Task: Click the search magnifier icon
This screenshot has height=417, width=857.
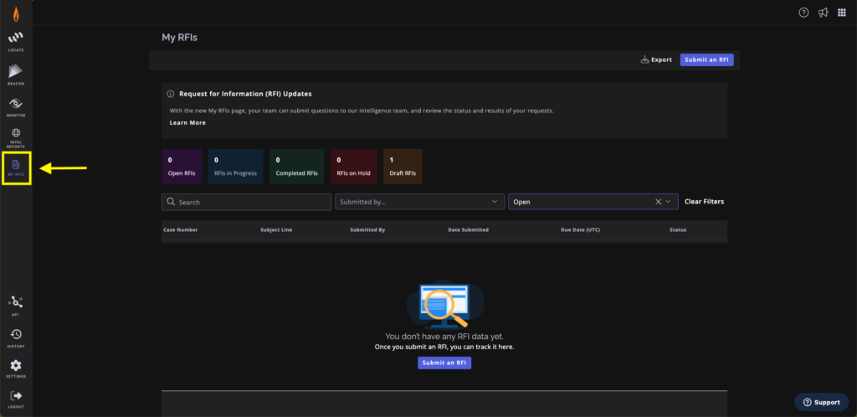Action: 171,202
